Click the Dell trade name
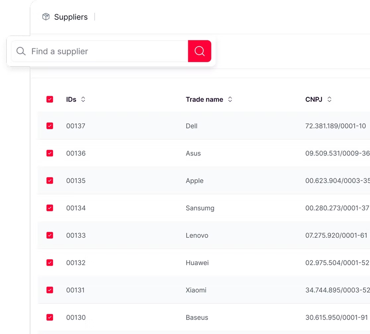 click(x=191, y=126)
